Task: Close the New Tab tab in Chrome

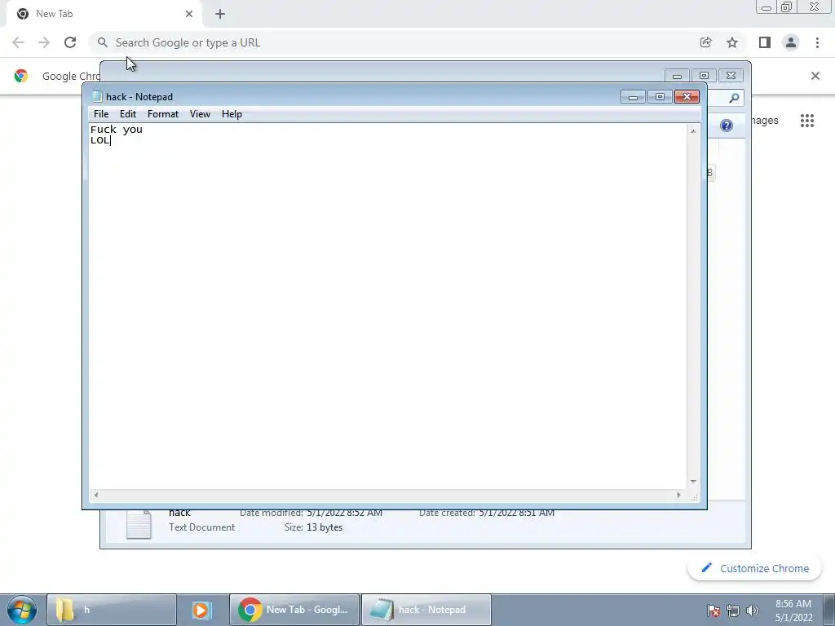Action: click(x=189, y=14)
